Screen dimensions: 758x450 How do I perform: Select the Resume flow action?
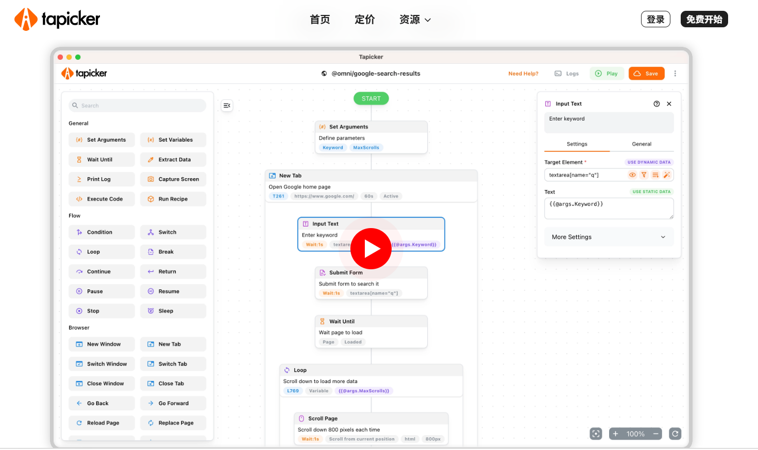tap(173, 291)
